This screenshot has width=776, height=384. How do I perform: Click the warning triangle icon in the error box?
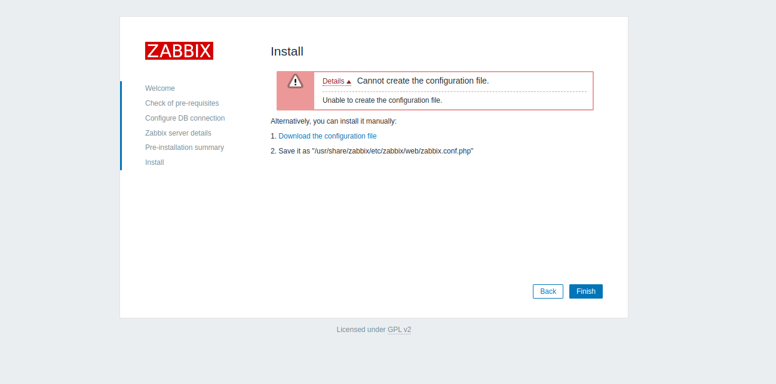click(x=295, y=81)
